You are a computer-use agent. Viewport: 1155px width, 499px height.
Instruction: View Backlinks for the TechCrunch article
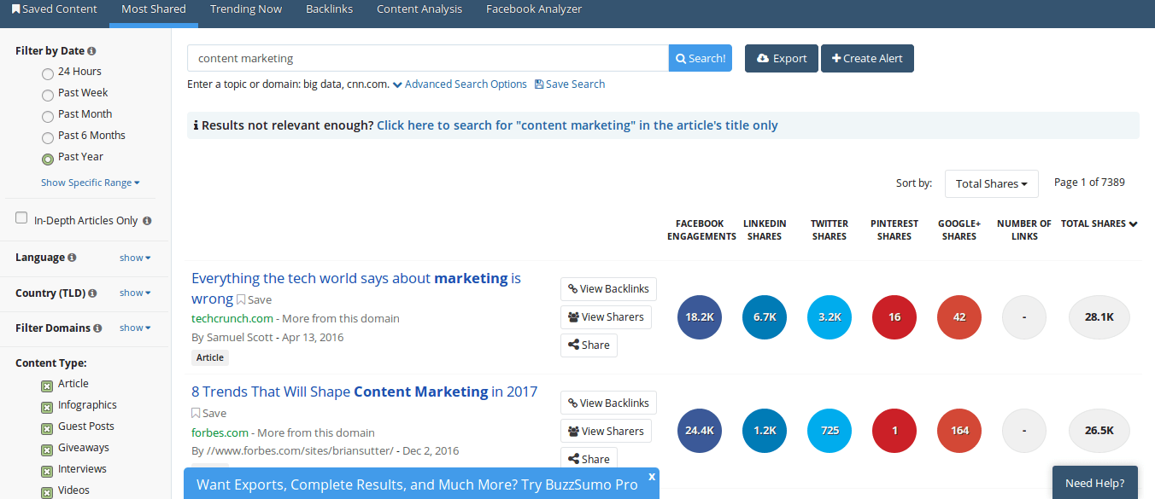pos(608,289)
